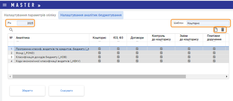Toggle Кошторис checkbox for _KDB row
Viewport: 233px width, 101px height.
pyautogui.click(x=99, y=57)
